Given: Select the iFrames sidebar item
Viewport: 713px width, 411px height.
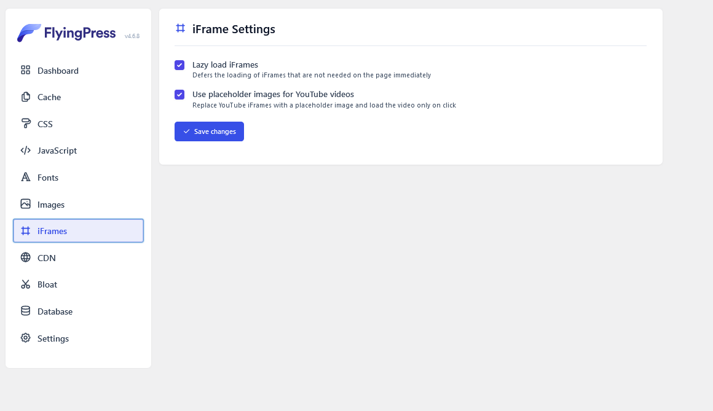Looking at the screenshot, I should pos(78,230).
